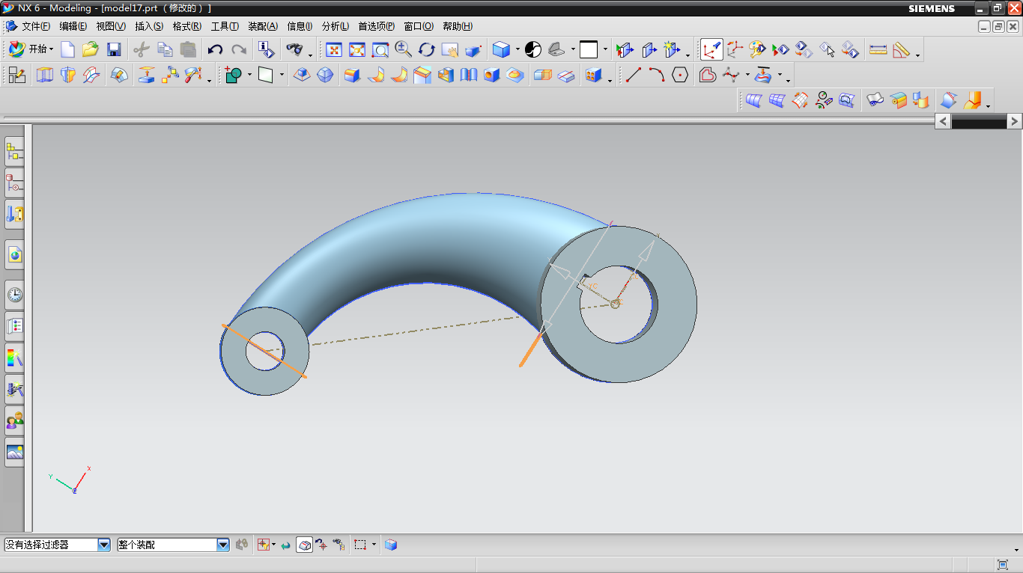Select the Arc curve tool
1023x573 pixels.
(657, 75)
